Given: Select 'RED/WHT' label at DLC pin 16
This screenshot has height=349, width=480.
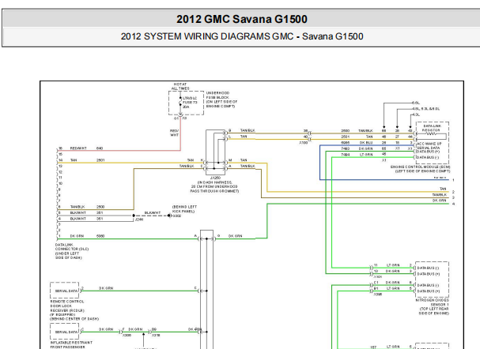Looking at the screenshot, I should pos(78,148).
